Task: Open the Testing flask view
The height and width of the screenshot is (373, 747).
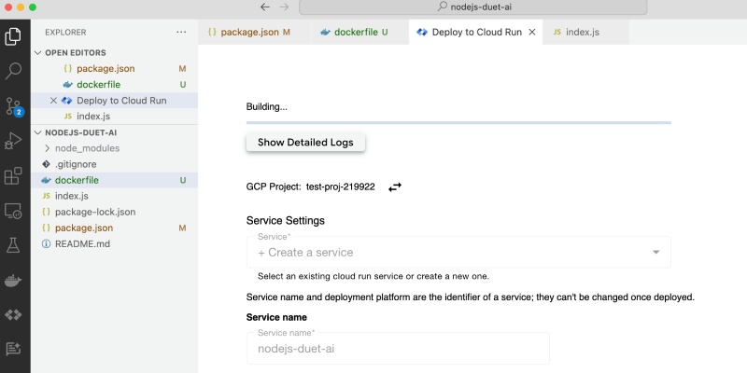Action: (13, 245)
